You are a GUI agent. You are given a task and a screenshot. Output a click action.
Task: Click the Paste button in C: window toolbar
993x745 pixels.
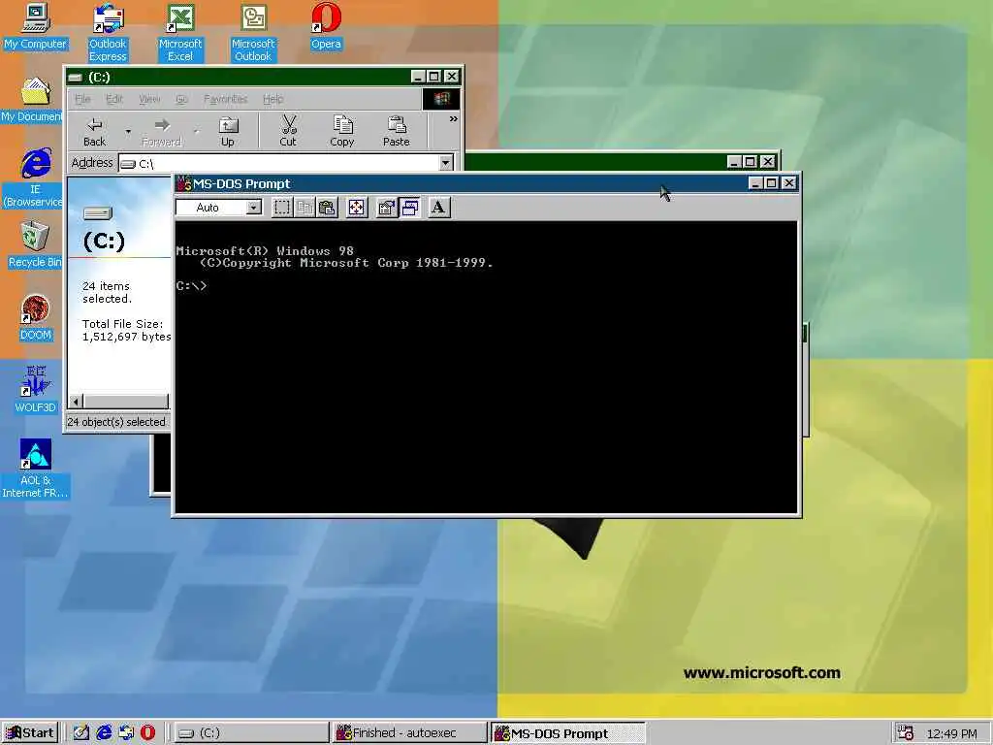point(397,132)
